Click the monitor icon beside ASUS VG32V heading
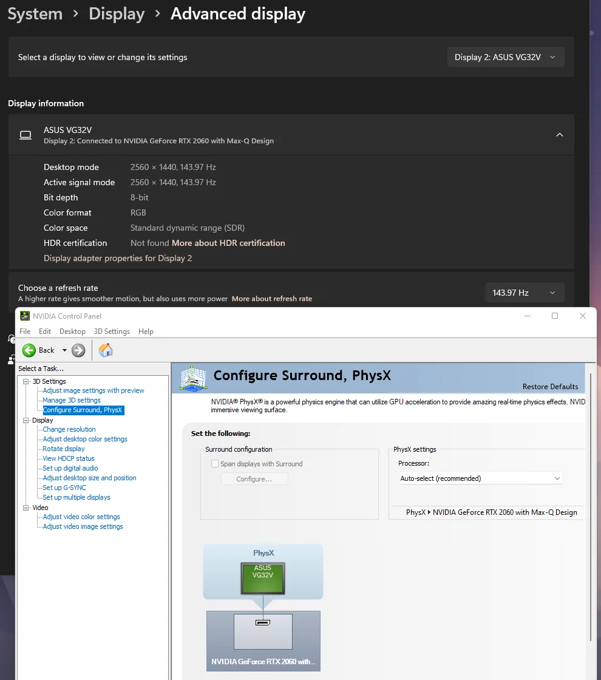 click(x=25, y=135)
